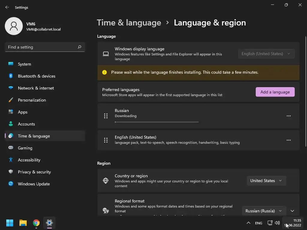The image size is (307, 230).
Task: Show hidden tray icons
Action: click(x=249, y=223)
